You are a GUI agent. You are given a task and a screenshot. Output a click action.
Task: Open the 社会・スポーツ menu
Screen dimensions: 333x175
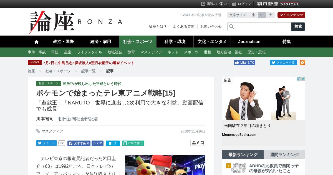click(x=138, y=42)
